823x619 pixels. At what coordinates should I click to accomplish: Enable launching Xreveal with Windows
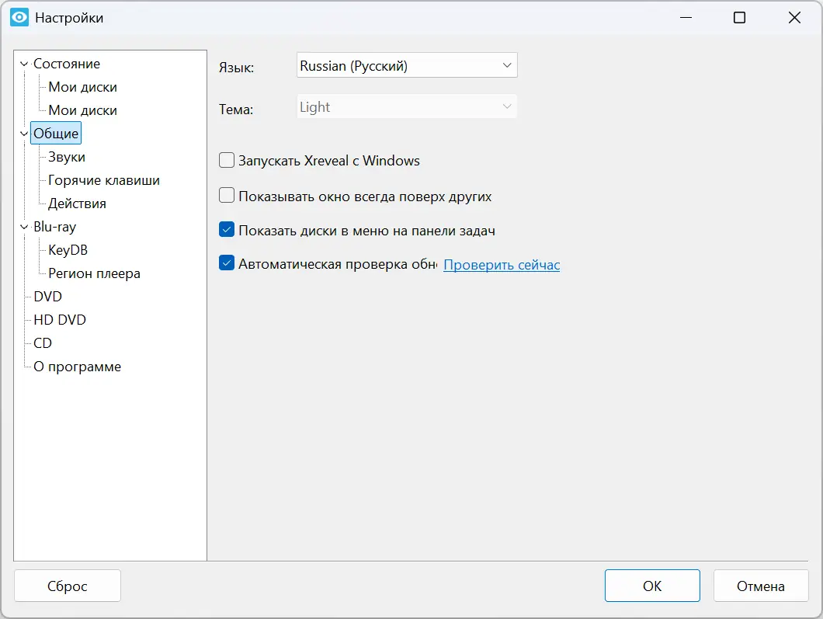coord(227,161)
